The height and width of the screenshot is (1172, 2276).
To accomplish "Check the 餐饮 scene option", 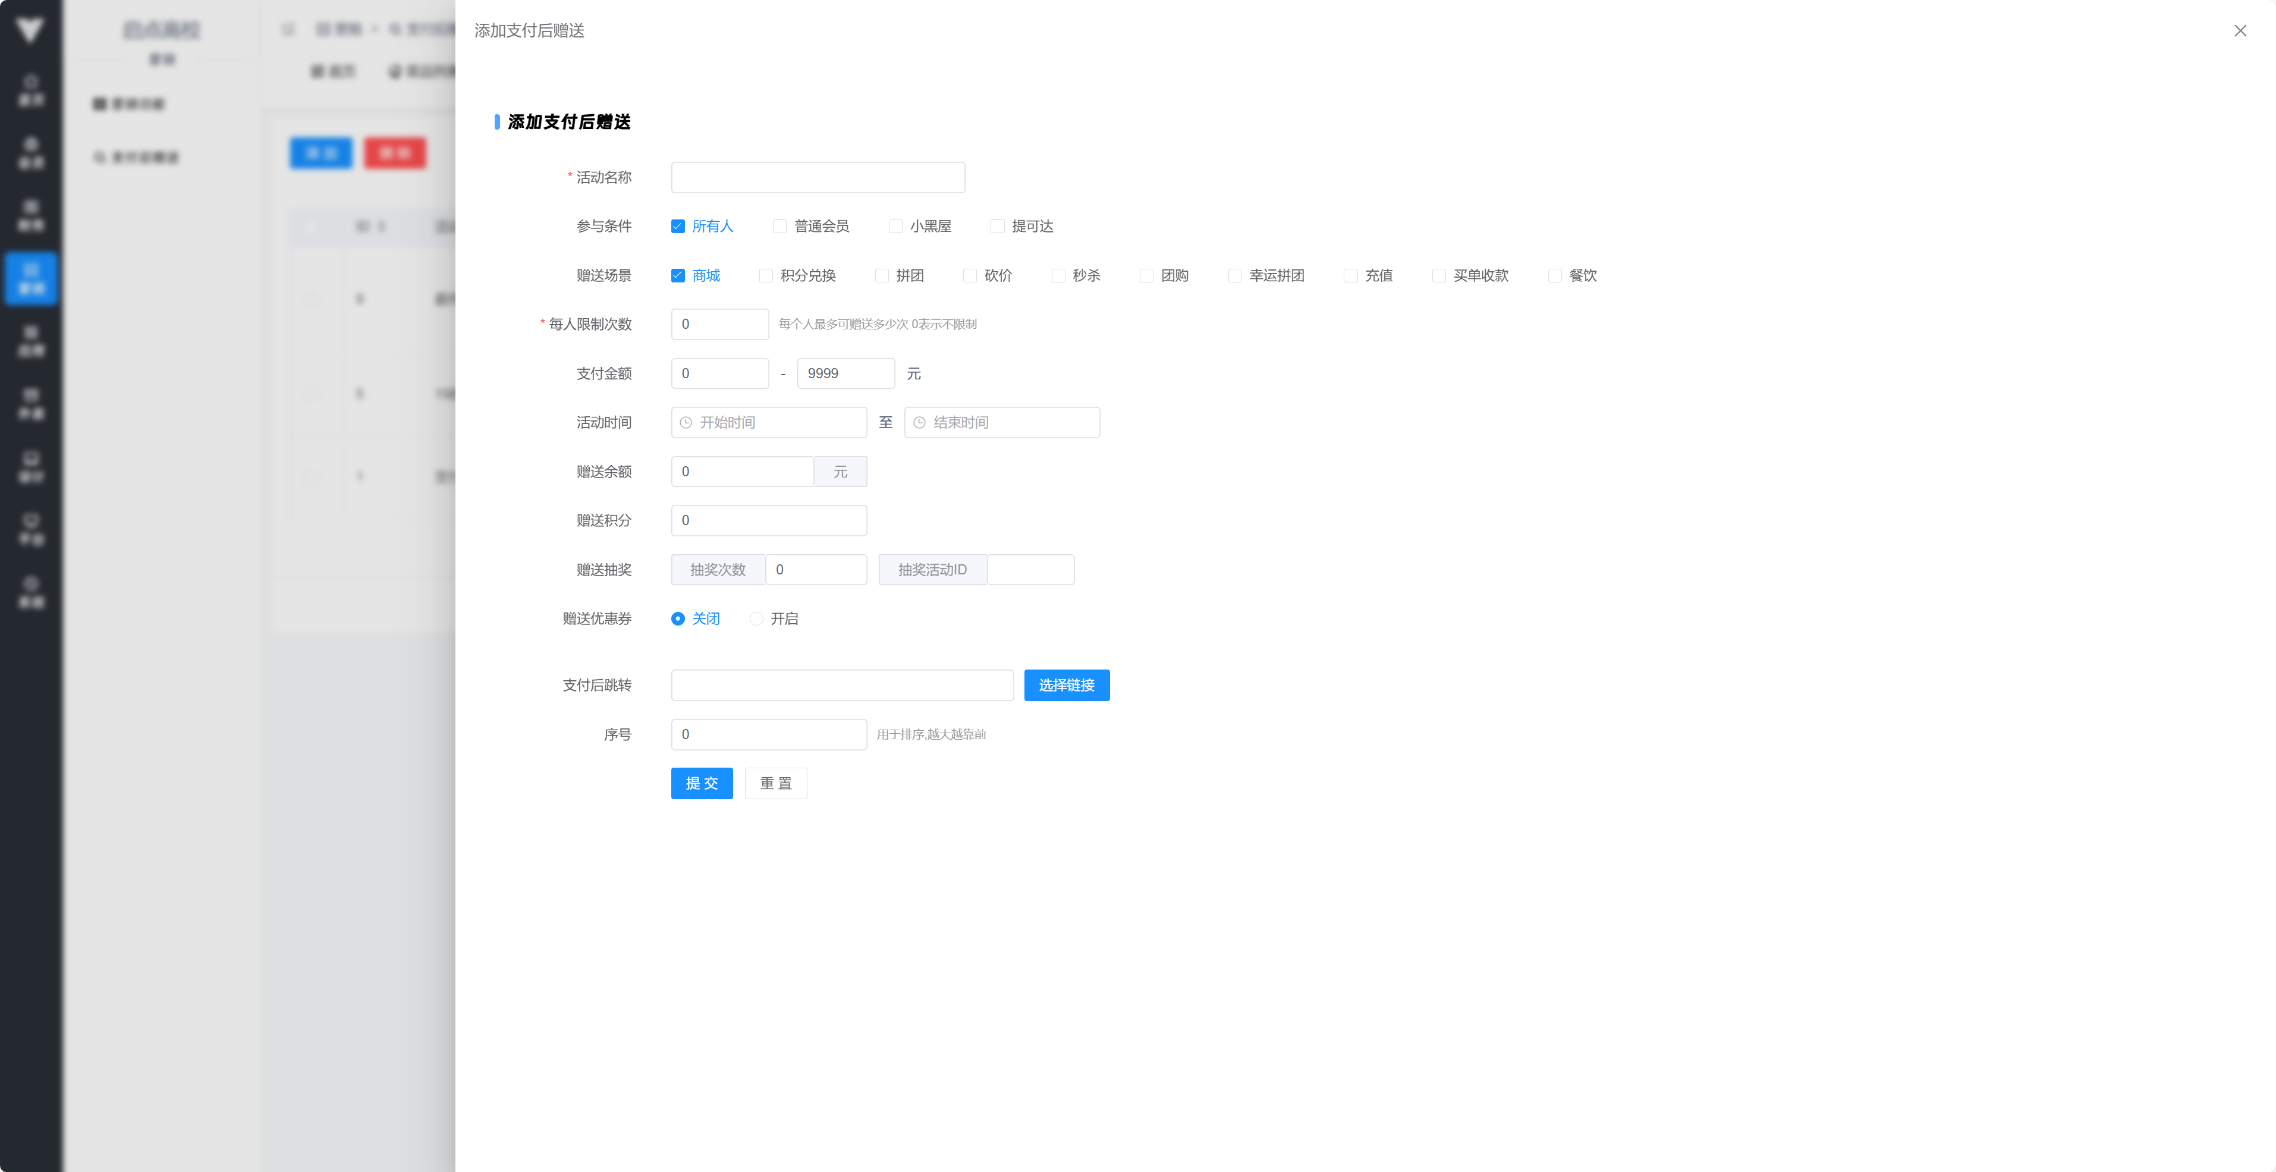I will click(x=1554, y=276).
